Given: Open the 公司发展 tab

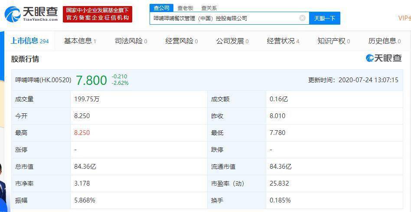Looking at the screenshot, I should 232,41.
